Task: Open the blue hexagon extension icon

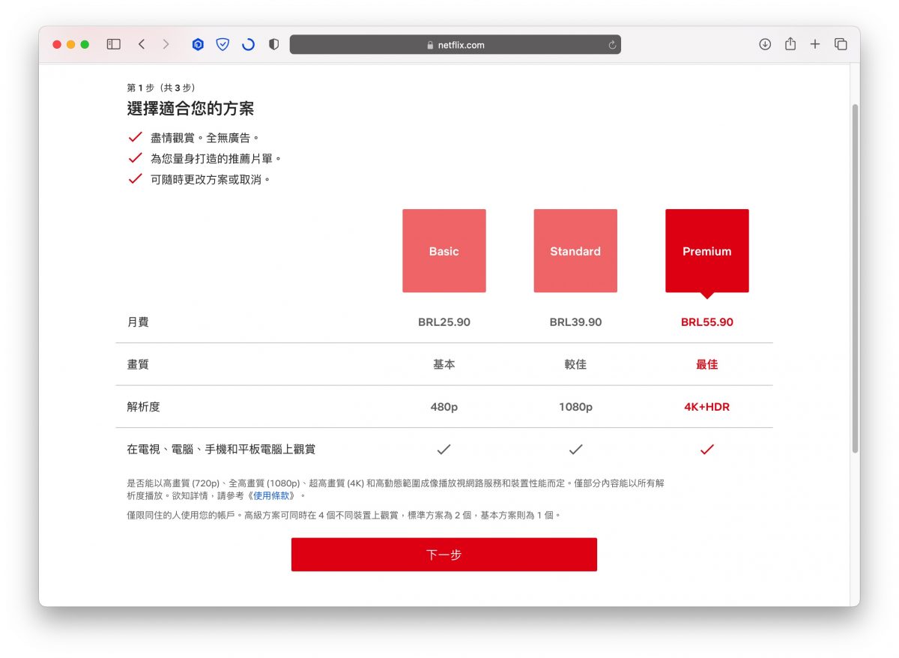Action: click(x=198, y=44)
